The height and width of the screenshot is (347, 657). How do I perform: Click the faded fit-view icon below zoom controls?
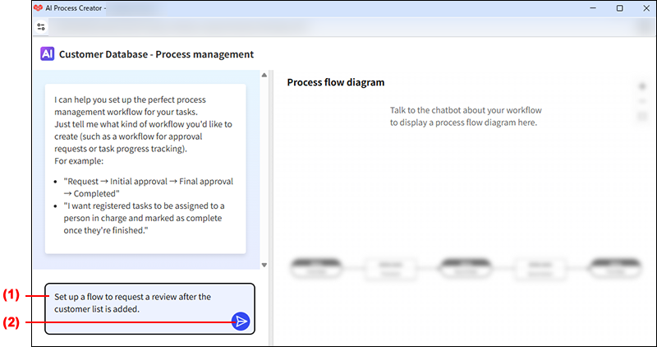(642, 116)
